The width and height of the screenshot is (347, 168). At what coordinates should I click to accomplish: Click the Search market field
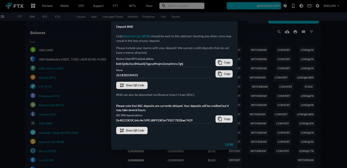182,6
